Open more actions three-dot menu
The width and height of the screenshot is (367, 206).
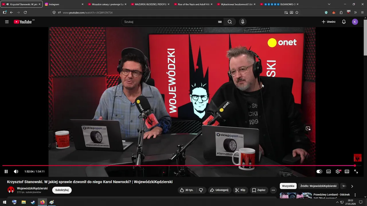[x=273, y=190]
